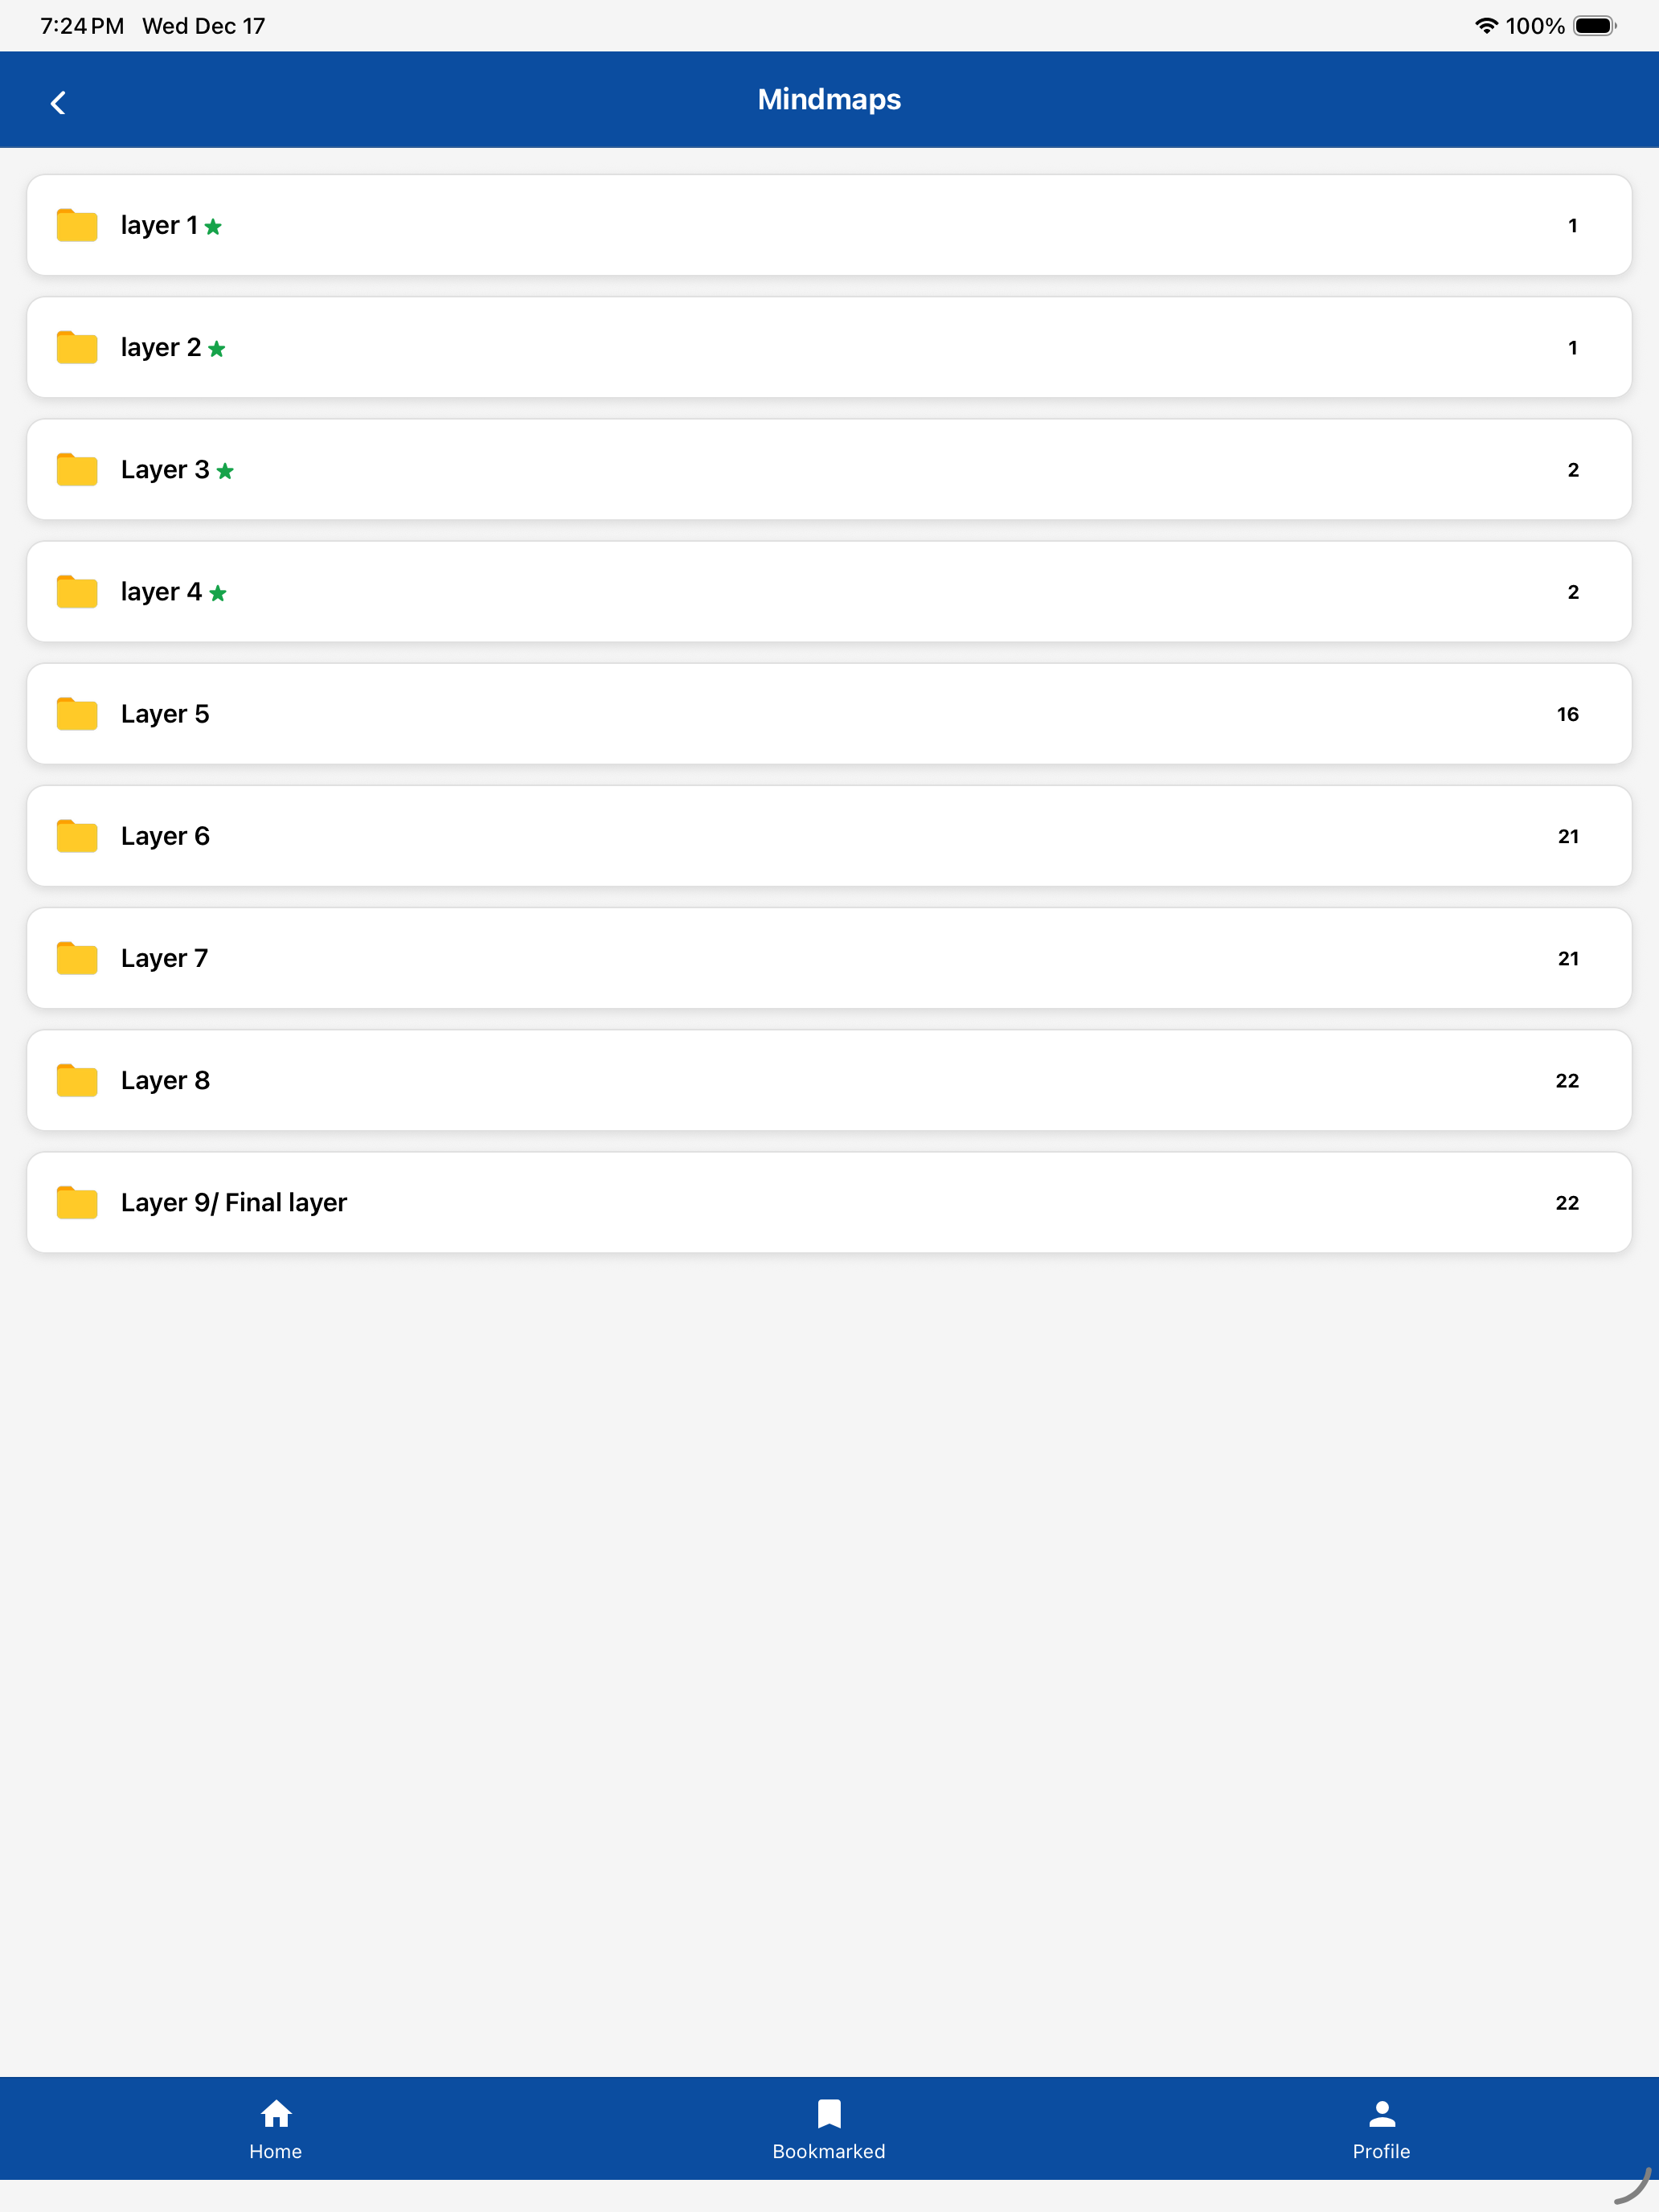Select the Profile label in bottom bar
1659x2212 pixels.
point(1381,2151)
